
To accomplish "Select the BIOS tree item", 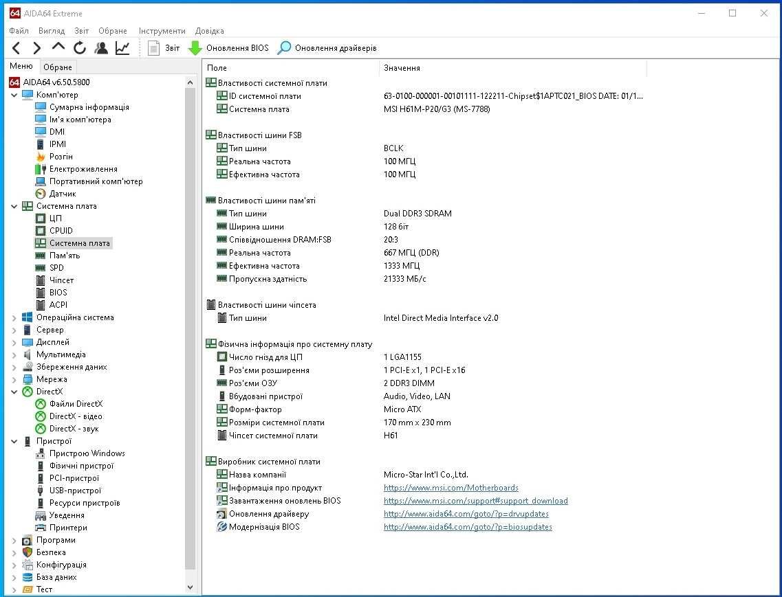I will pos(52,293).
